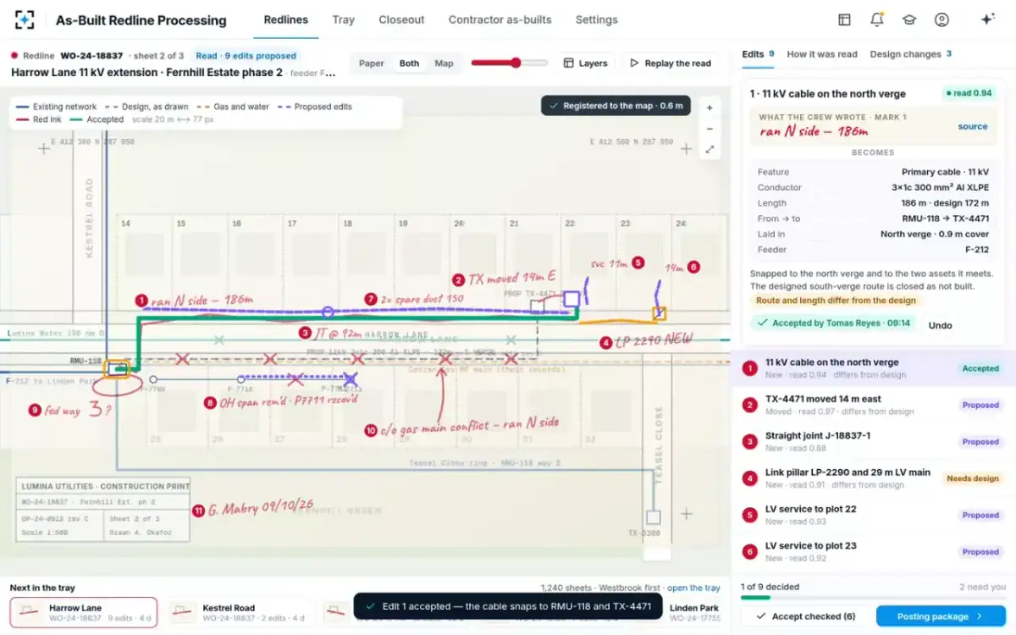Viewport: 1016px width, 635px height.
Task: Go to the Redlines tab
Action: click(x=286, y=19)
